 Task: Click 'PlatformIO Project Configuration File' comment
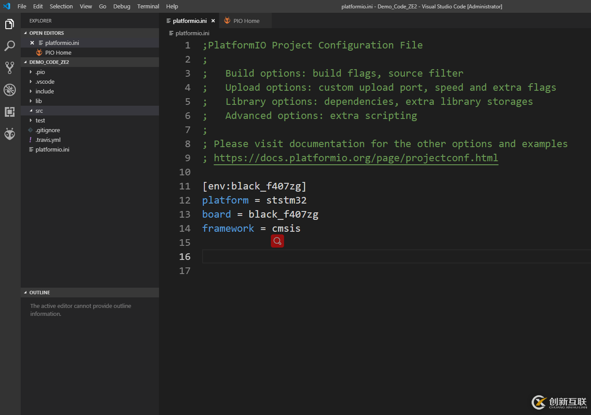(313, 45)
